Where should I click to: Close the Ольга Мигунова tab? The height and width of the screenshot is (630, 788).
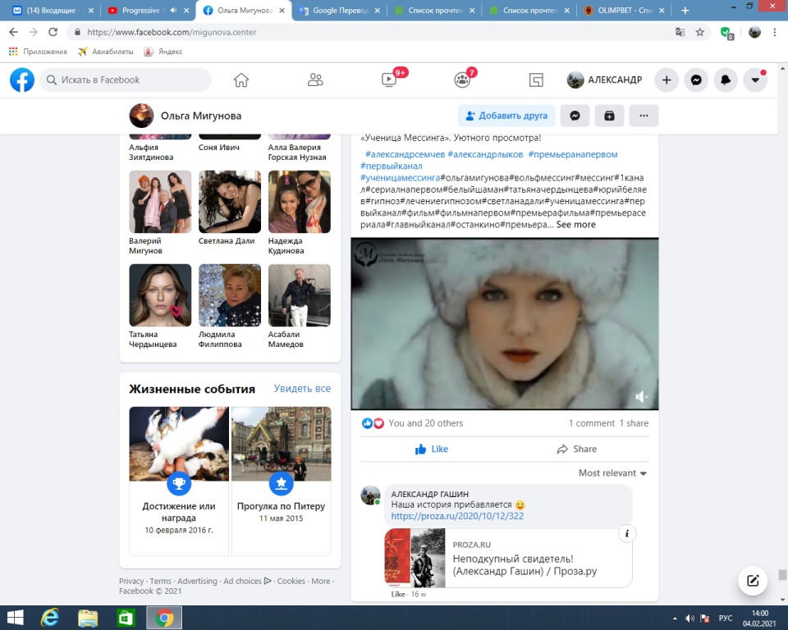point(282,11)
